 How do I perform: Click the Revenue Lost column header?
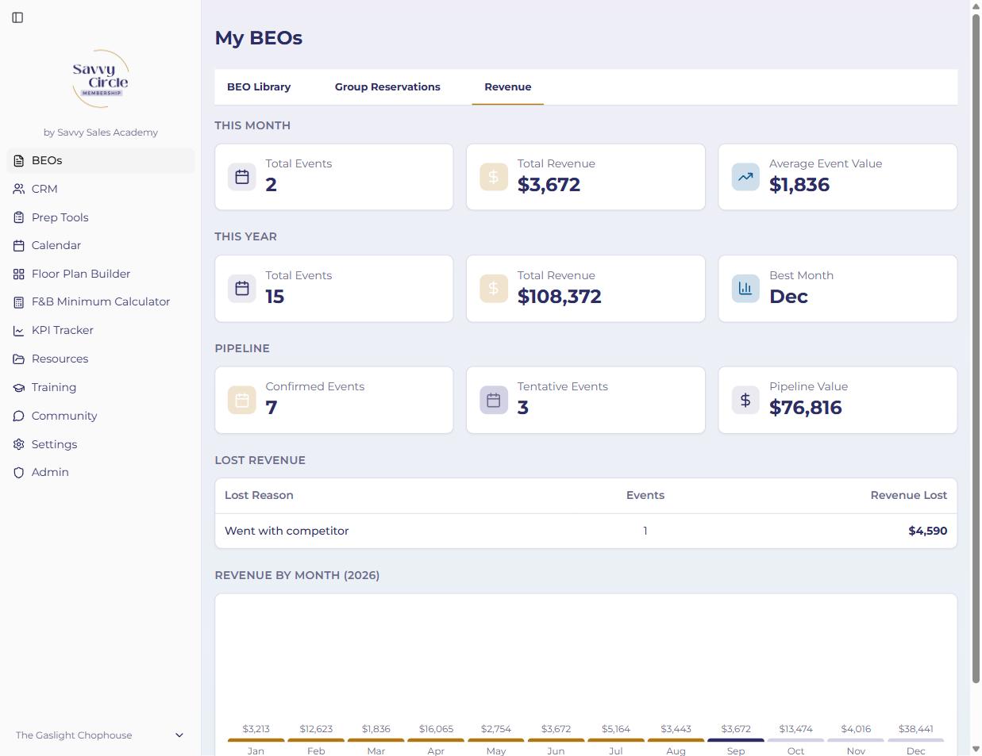[x=908, y=495]
